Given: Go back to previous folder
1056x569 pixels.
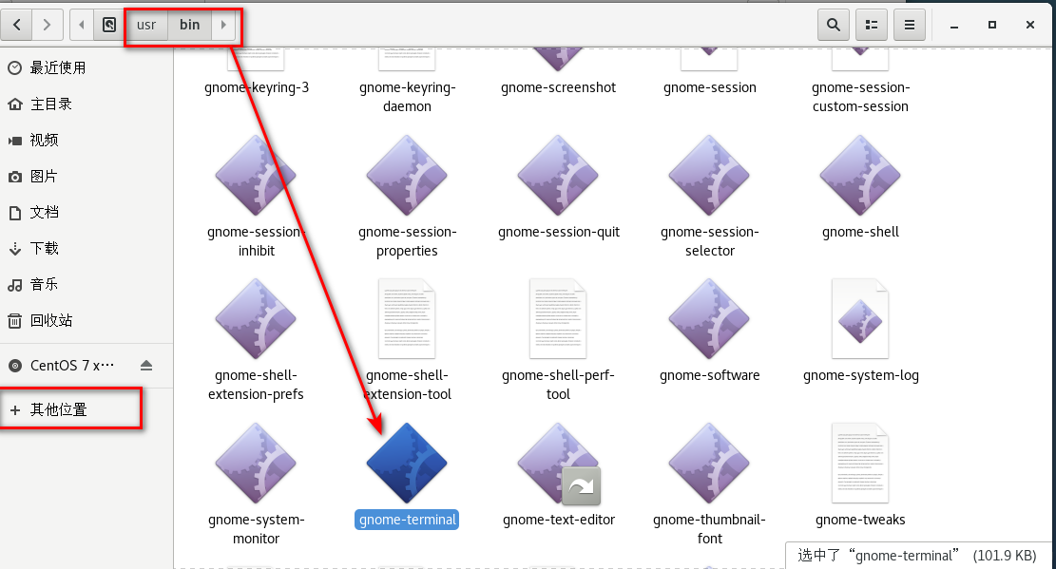Looking at the screenshot, I should [17, 25].
